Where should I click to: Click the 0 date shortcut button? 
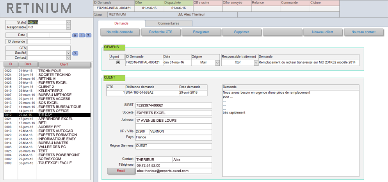75,35
